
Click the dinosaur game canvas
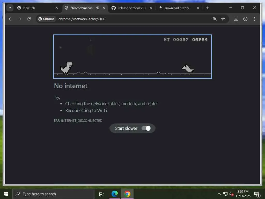pos(132,56)
